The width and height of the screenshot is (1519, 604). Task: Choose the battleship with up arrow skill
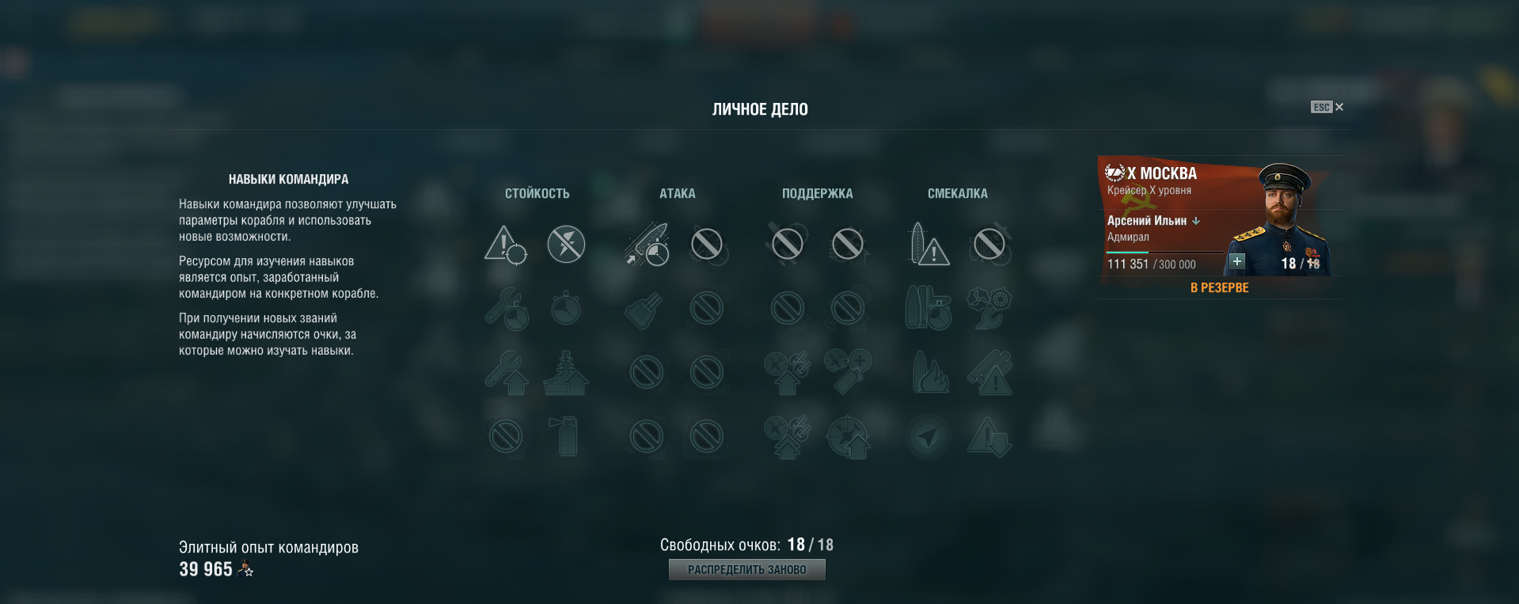(x=566, y=372)
